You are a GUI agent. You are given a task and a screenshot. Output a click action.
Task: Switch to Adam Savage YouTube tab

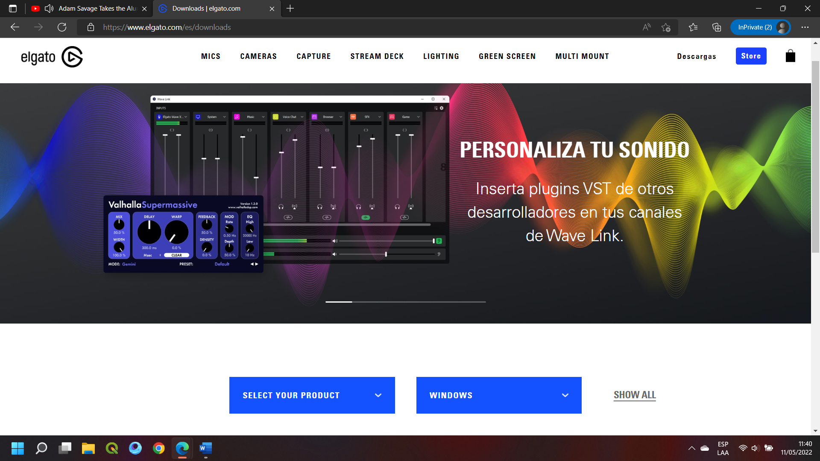[x=97, y=9]
